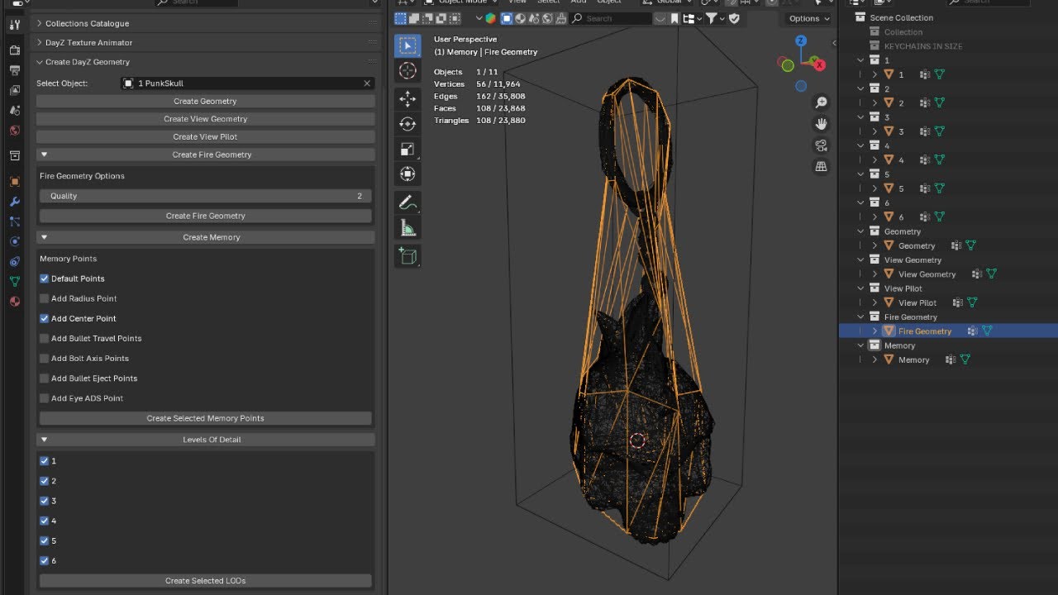Open the Material properties sphere tab

pyautogui.click(x=15, y=302)
